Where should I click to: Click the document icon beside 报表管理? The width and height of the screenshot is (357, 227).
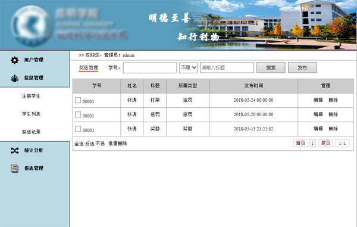(x=14, y=169)
